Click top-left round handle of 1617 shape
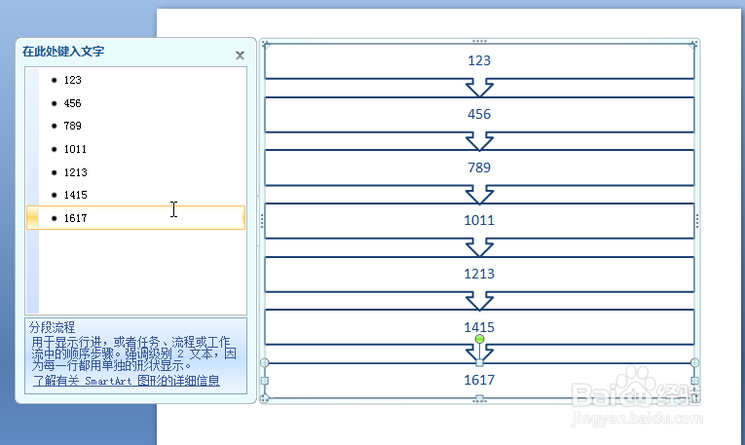Screen dimensions: 745x445 tap(265, 363)
